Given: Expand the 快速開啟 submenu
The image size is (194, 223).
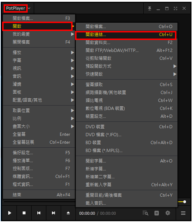Looking at the screenshot, I should (x=126, y=74).
